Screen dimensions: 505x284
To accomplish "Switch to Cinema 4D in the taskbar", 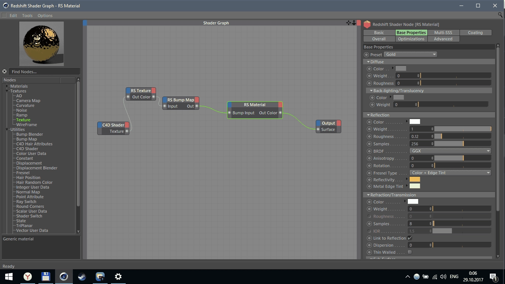I will click(x=64, y=277).
